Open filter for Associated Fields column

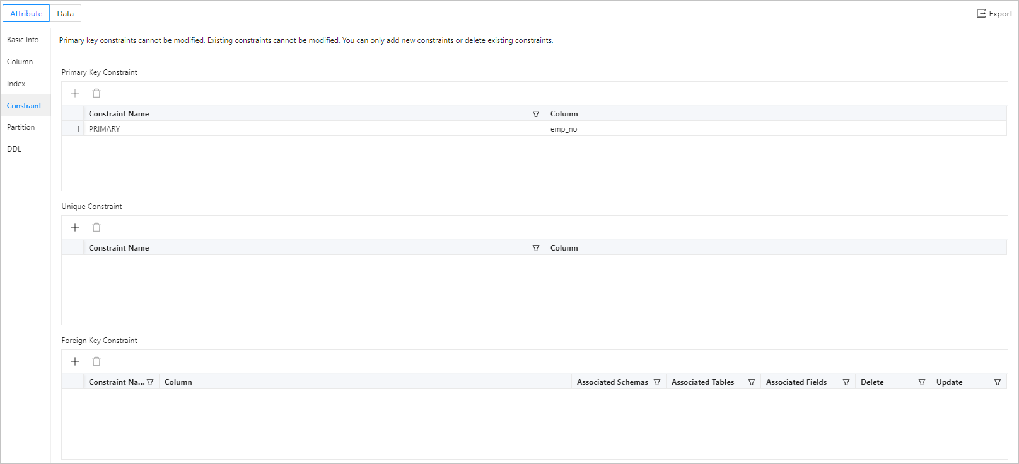(x=846, y=382)
